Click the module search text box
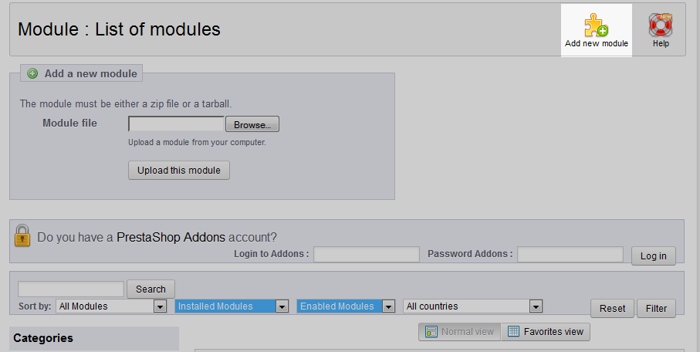The height and width of the screenshot is (352, 700). 71,289
